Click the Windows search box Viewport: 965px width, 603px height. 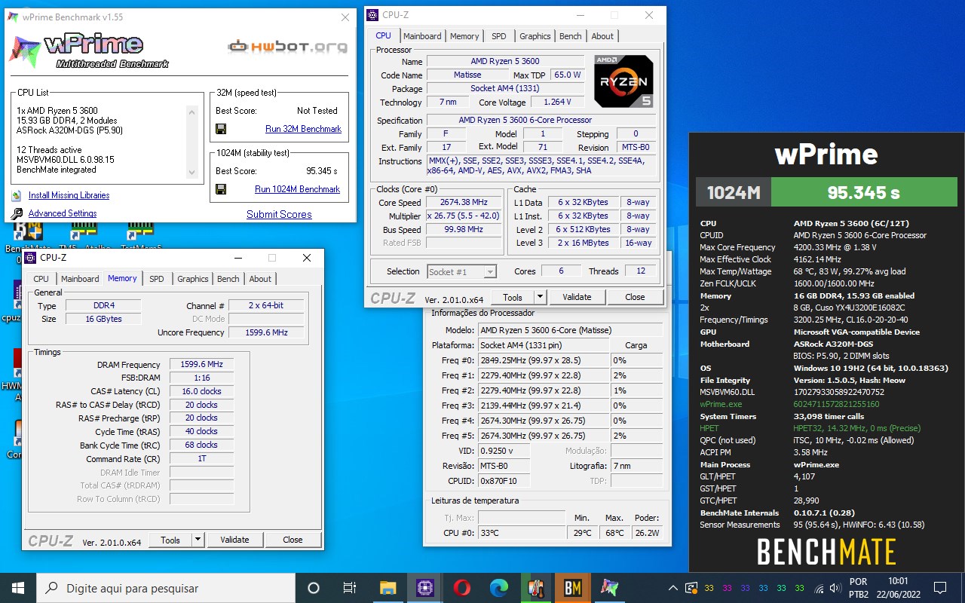click(x=166, y=588)
